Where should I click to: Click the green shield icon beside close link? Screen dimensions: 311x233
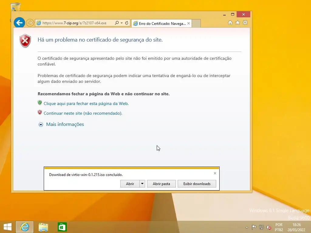tap(40, 103)
